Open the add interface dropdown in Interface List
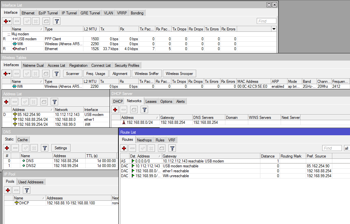 tap(7, 21)
